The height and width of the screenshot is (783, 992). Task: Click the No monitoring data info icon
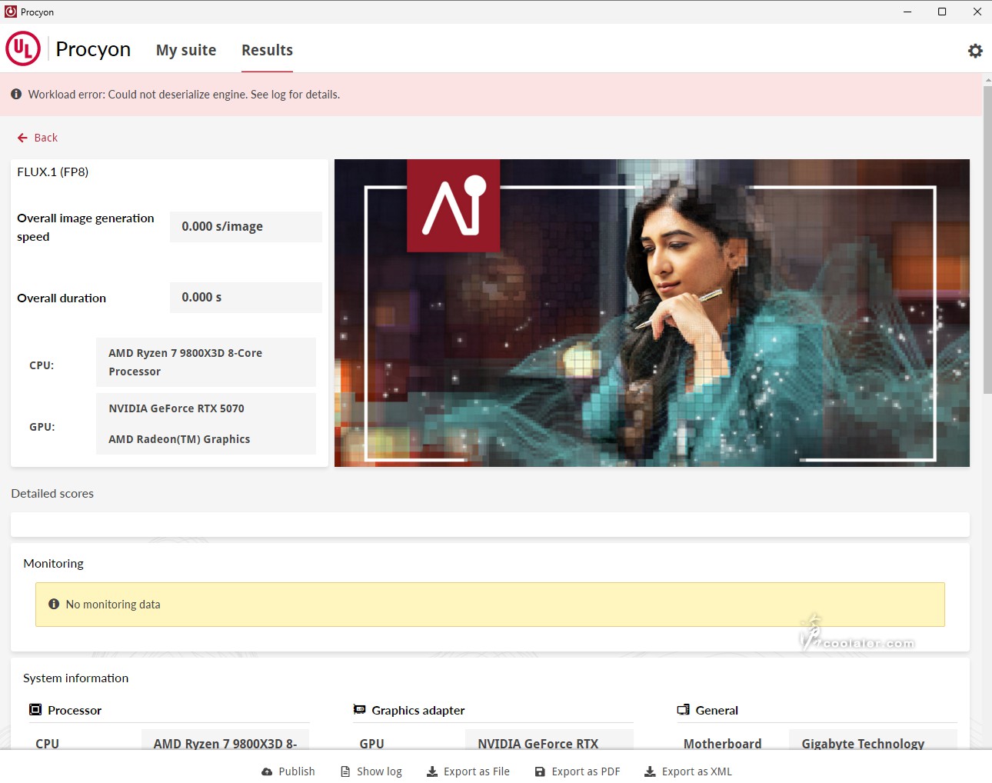coord(54,604)
